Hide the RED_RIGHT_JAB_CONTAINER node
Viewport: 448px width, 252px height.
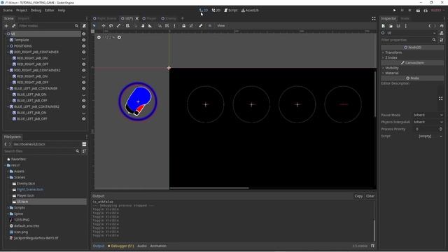84,52
